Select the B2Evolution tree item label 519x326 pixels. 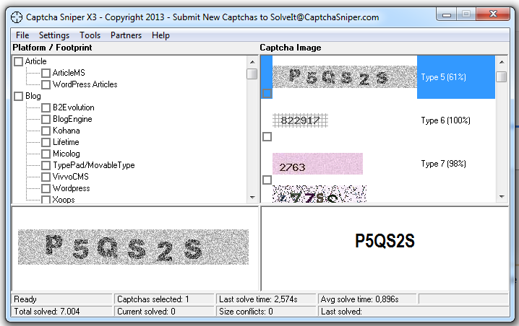tap(74, 107)
